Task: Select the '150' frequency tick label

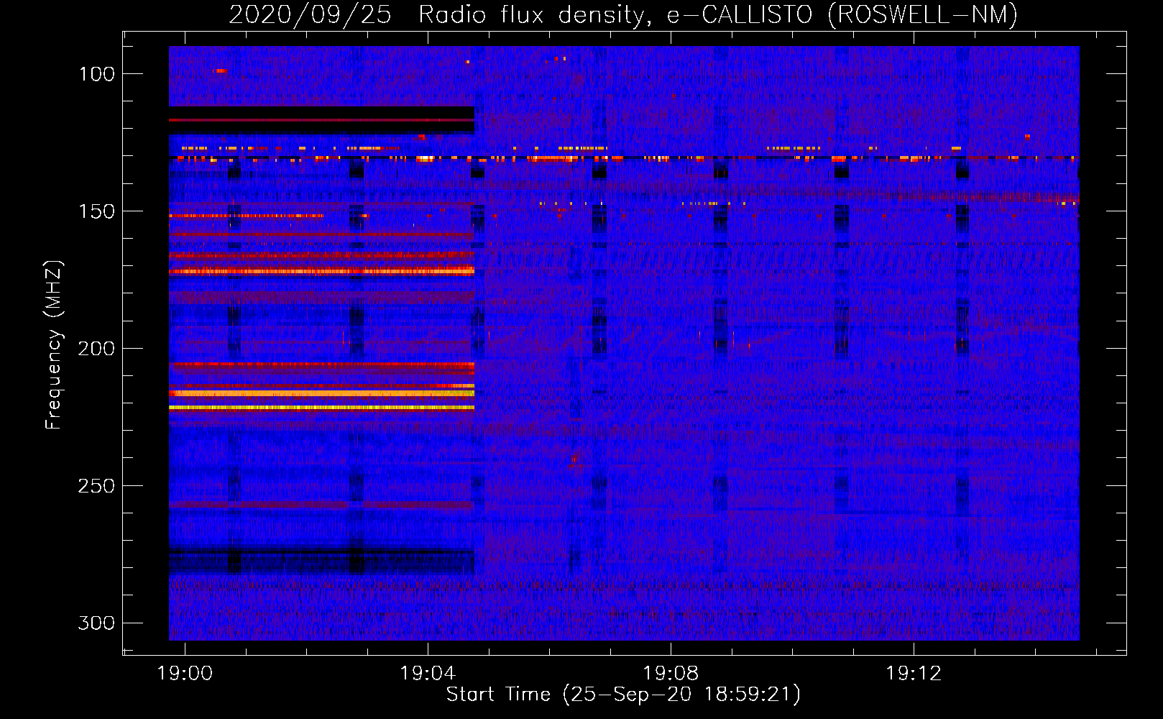Action: tap(96, 211)
